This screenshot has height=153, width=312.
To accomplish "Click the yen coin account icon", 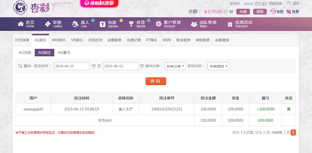I will click(x=159, y=24).
